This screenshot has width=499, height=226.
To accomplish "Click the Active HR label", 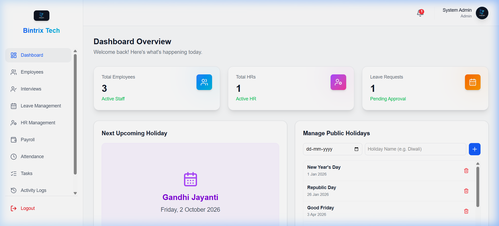I will coord(246,99).
